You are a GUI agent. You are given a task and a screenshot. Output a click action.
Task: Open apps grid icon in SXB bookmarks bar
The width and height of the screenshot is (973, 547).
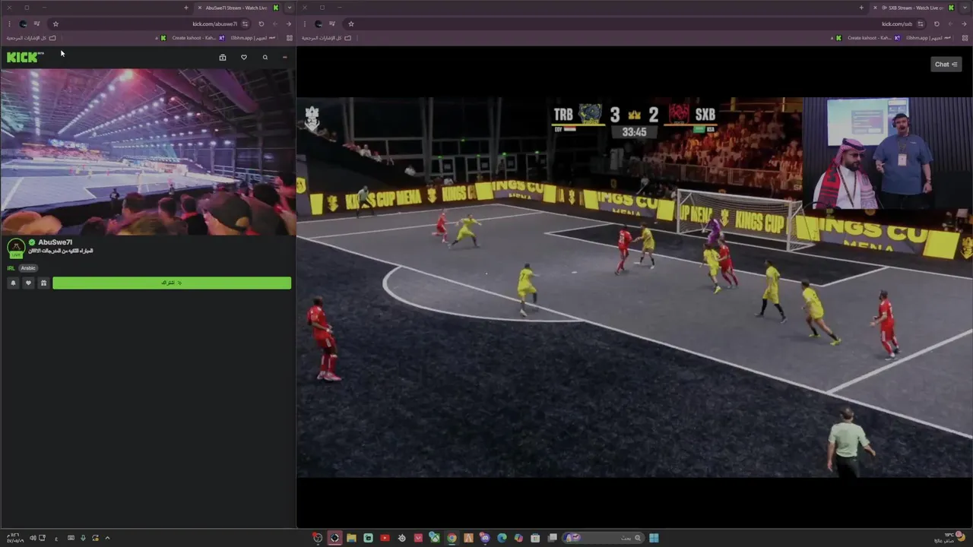coord(965,37)
